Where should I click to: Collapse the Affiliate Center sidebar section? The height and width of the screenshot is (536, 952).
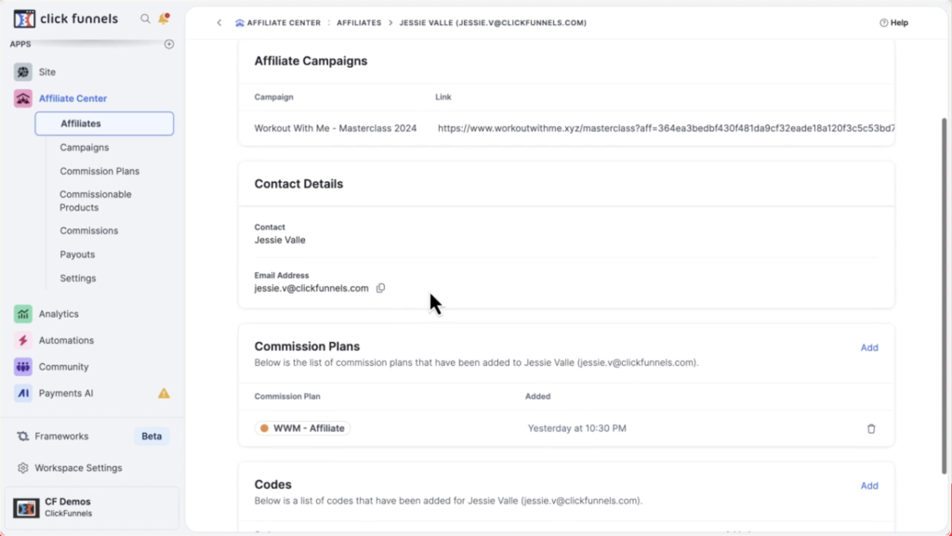pos(73,98)
